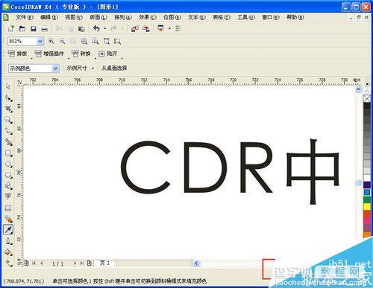Open the 编辑(E) menu
The image size is (373, 288).
click(49, 17)
